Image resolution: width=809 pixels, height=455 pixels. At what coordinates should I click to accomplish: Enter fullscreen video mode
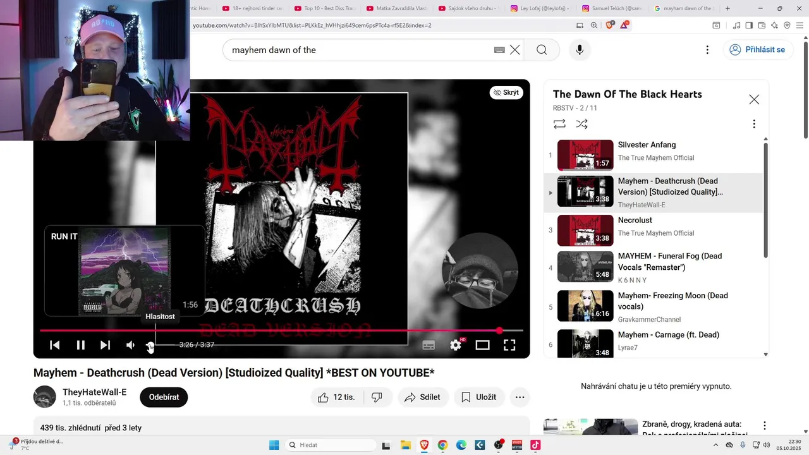[509, 345]
